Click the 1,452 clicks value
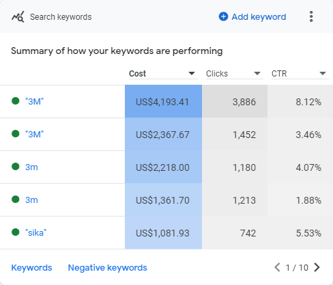Image resolution: width=333 pixels, height=285 pixels. coord(244,135)
